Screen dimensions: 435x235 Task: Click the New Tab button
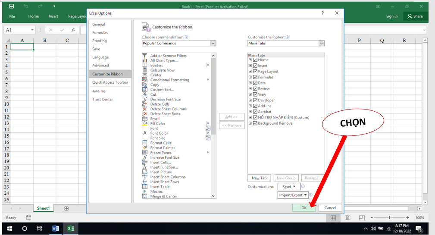[x=259, y=178]
